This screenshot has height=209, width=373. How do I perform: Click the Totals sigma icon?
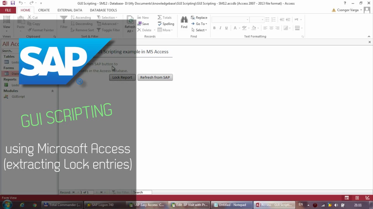point(159,17)
